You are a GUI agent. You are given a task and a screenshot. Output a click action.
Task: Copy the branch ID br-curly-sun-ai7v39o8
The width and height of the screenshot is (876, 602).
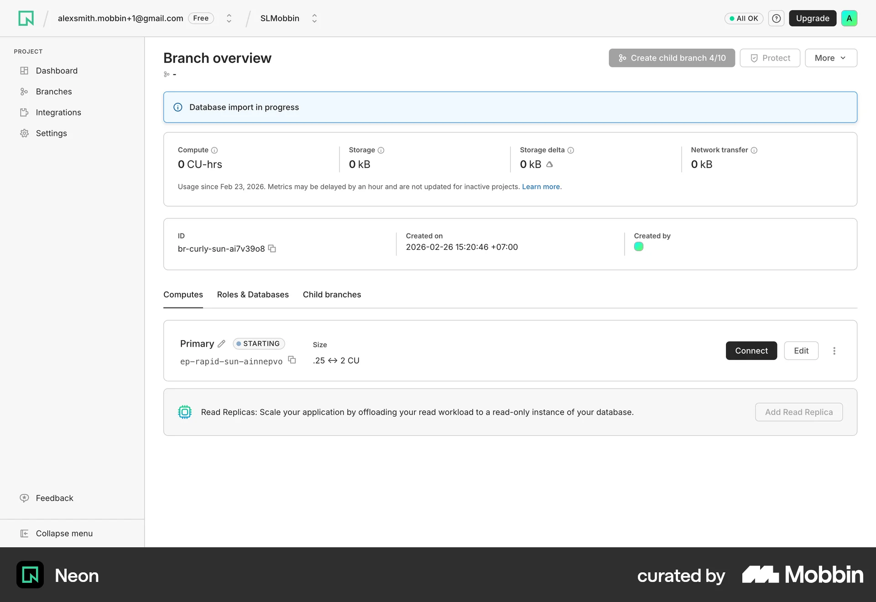[272, 249]
